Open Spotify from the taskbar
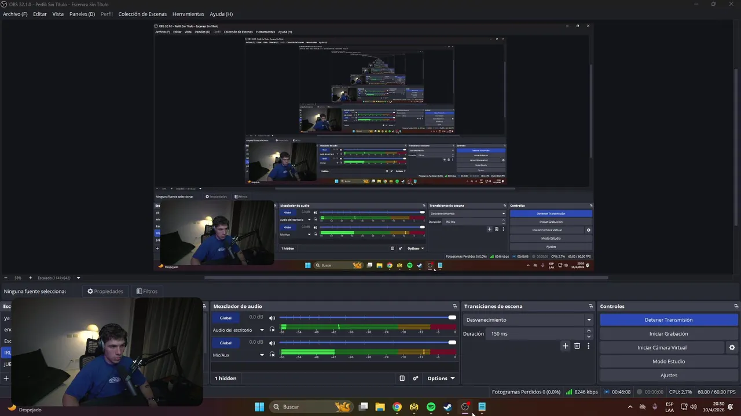Image resolution: width=741 pixels, height=416 pixels. click(431, 407)
